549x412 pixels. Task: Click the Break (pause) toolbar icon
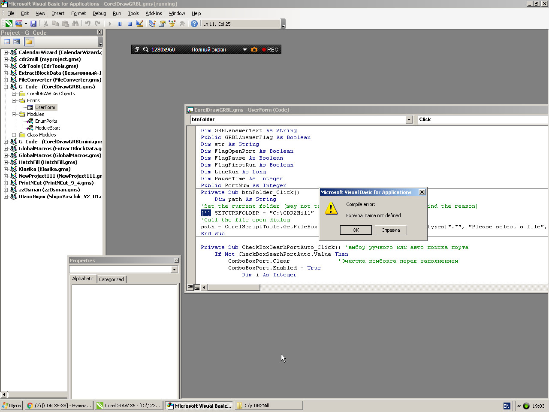120,24
